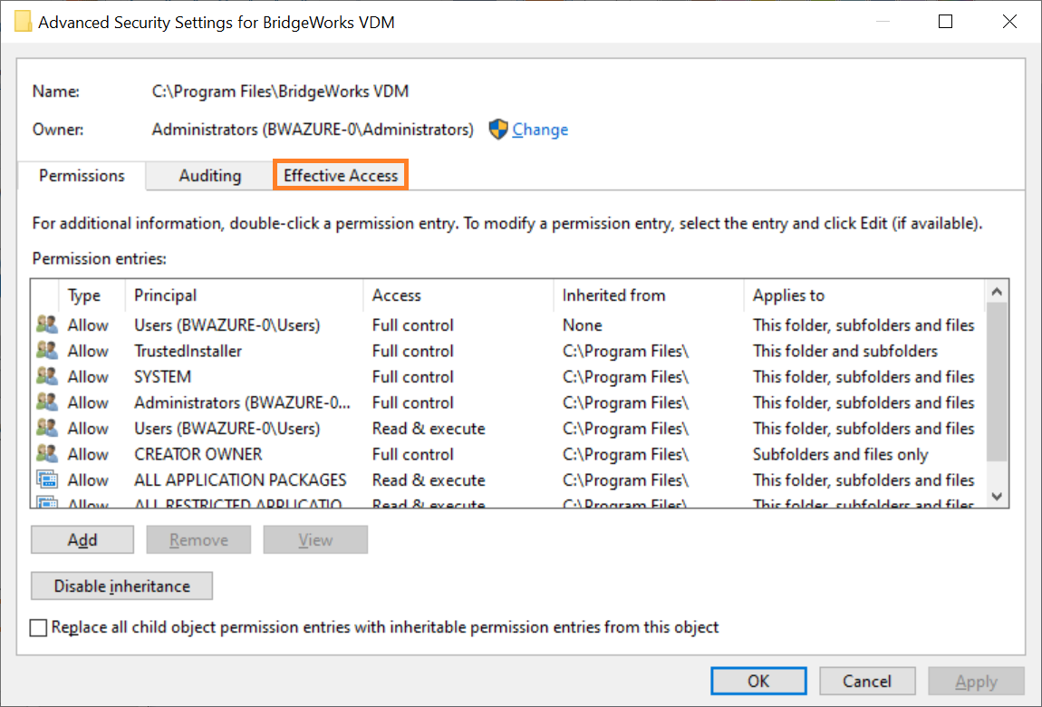Sort by the Access column header

coord(458,295)
